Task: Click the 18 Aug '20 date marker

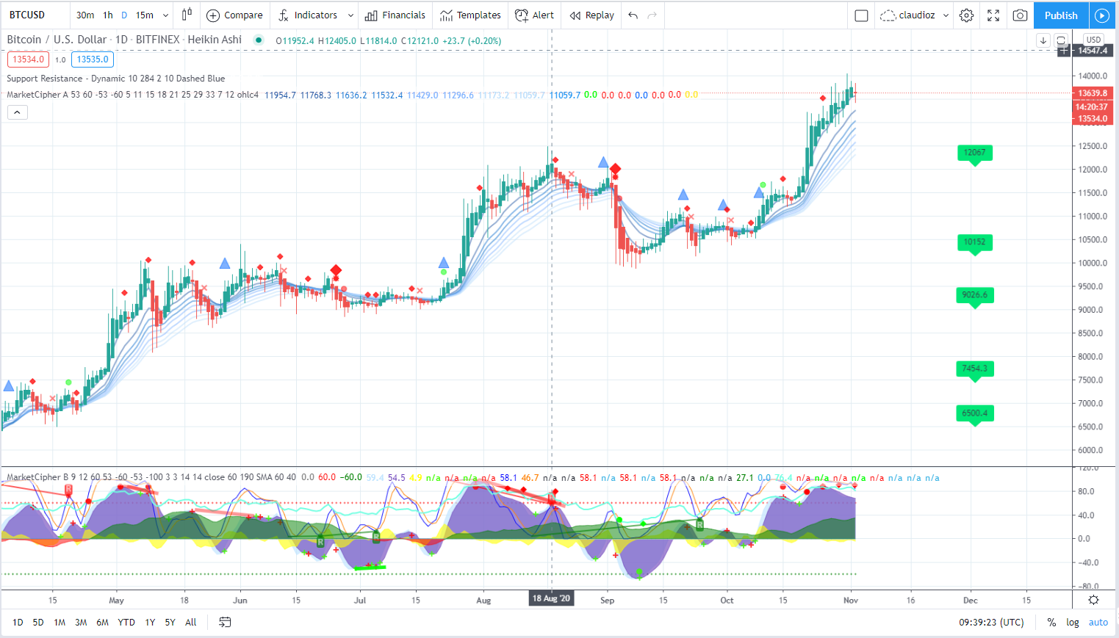Action: [x=552, y=598]
